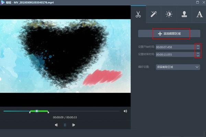
Task: Expand the preference settings dropdown
Action: (x=178, y=67)
